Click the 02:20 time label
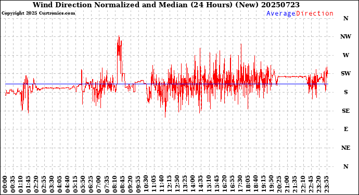This screenshot has height=195, width=359. point(36,184)
